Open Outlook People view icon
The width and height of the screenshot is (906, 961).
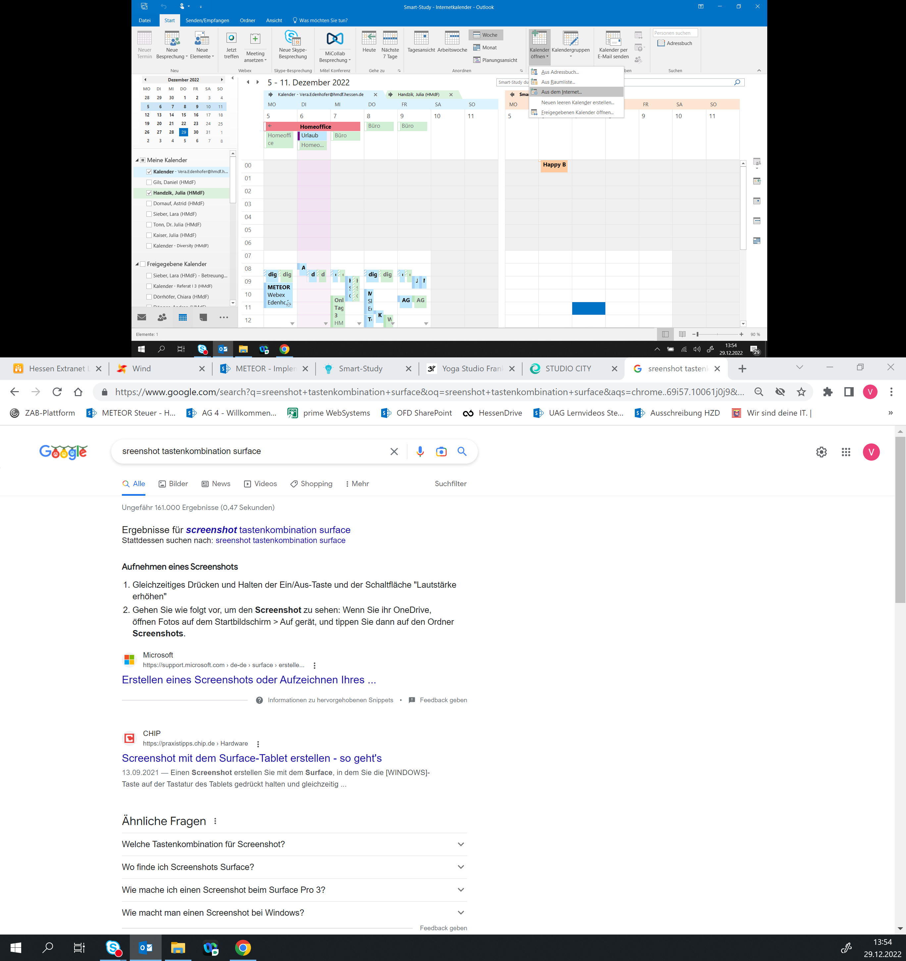pyautogui.click(x=162, y=318)
